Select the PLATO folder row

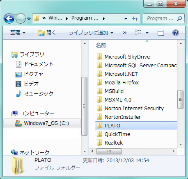(x=136, y=126)
